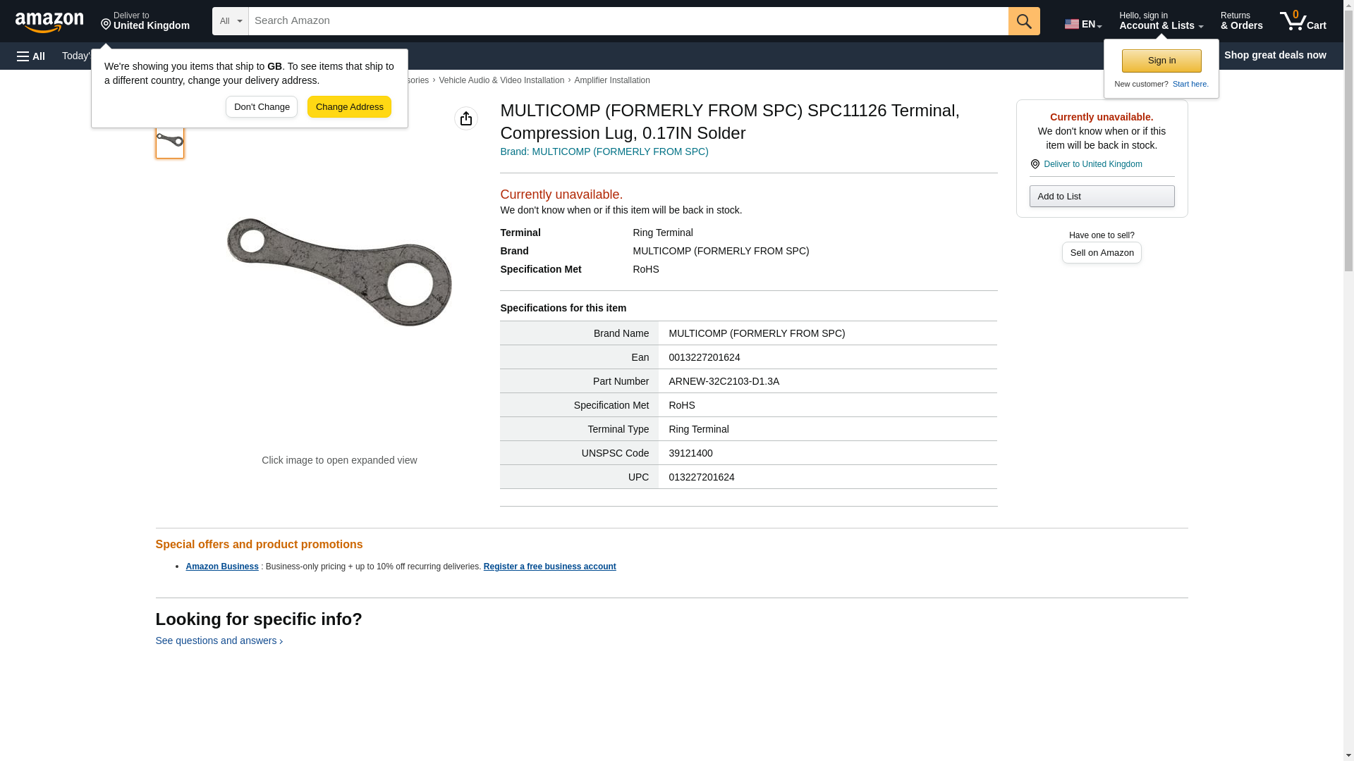
Task: Click the yellow Sign in button
Action: pos(1161,61)
